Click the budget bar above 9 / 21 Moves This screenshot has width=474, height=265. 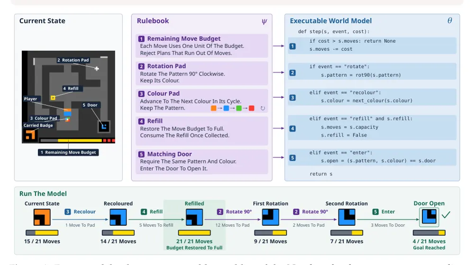tap(271, 233)
